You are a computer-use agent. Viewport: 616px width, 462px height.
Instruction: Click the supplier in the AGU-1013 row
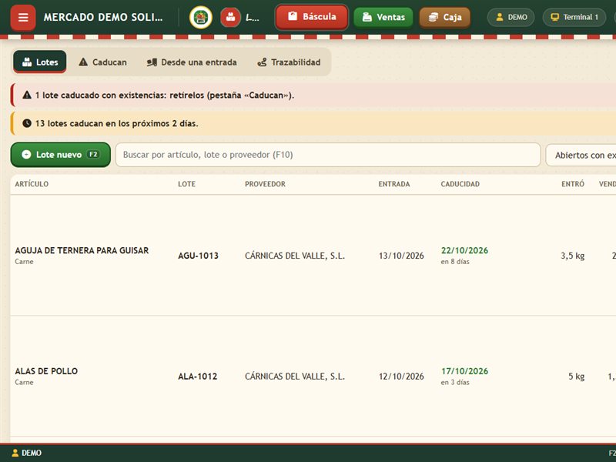(295, 256)
